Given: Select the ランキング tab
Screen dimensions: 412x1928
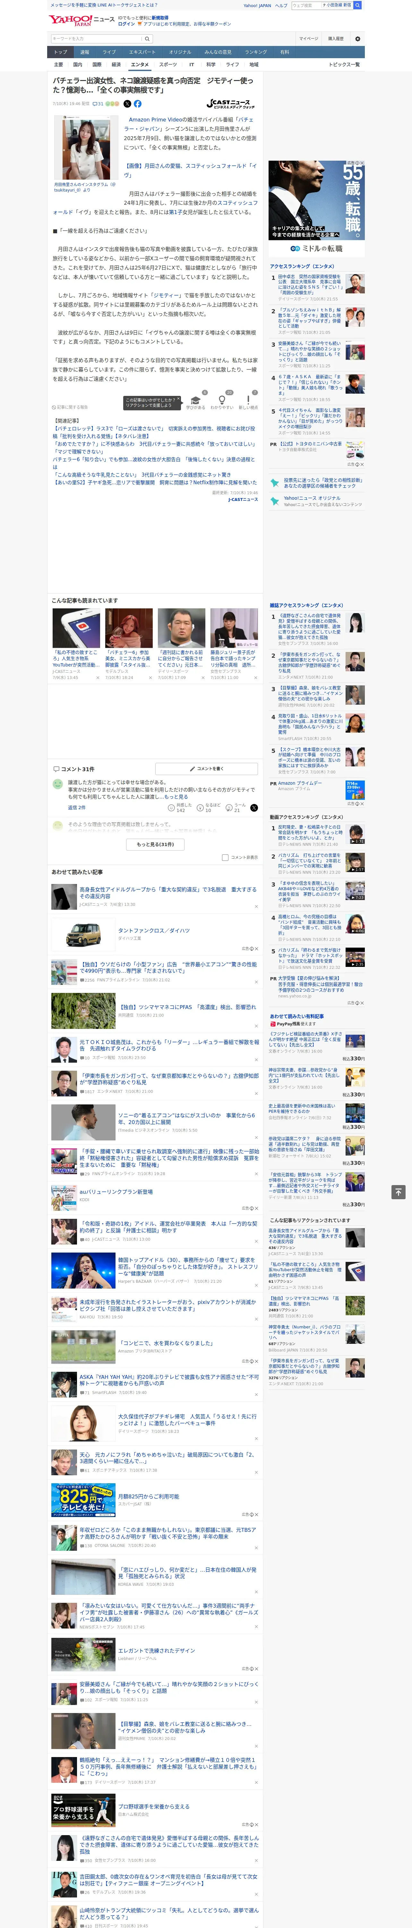Looking at the screenshot, I should point(256,52).
